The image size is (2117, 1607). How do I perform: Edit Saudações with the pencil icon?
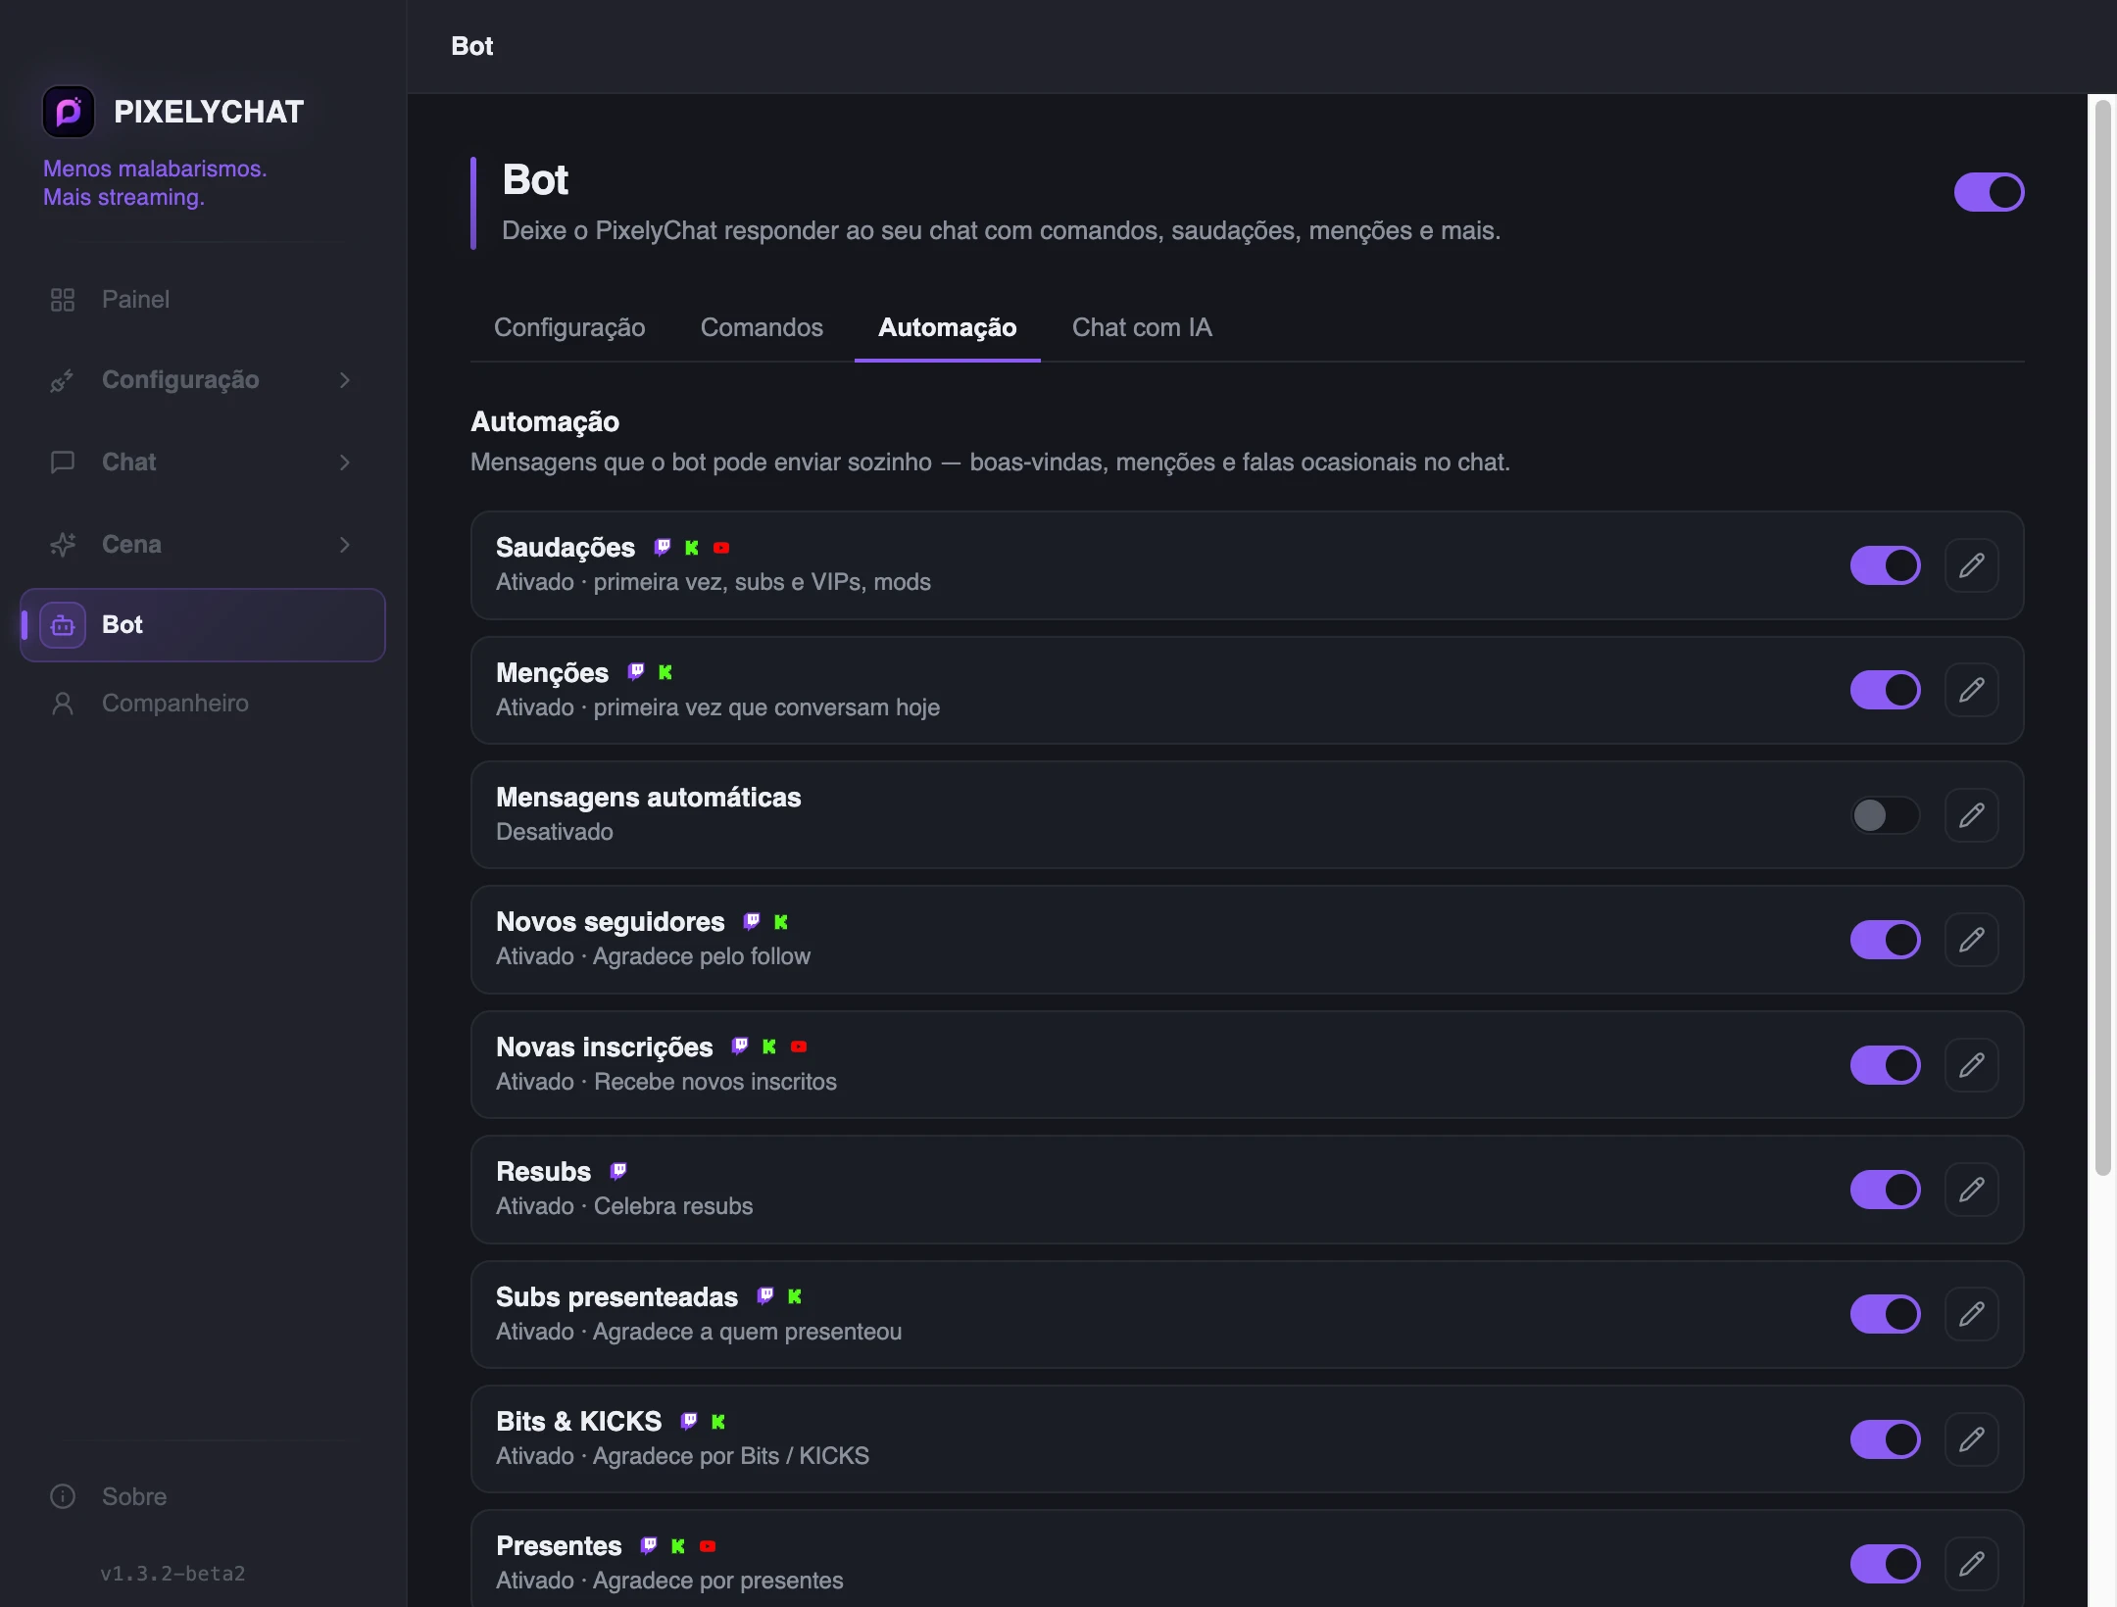point(1972,565)
